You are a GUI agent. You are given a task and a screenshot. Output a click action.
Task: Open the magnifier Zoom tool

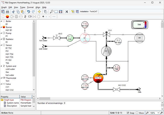(51, 12)
